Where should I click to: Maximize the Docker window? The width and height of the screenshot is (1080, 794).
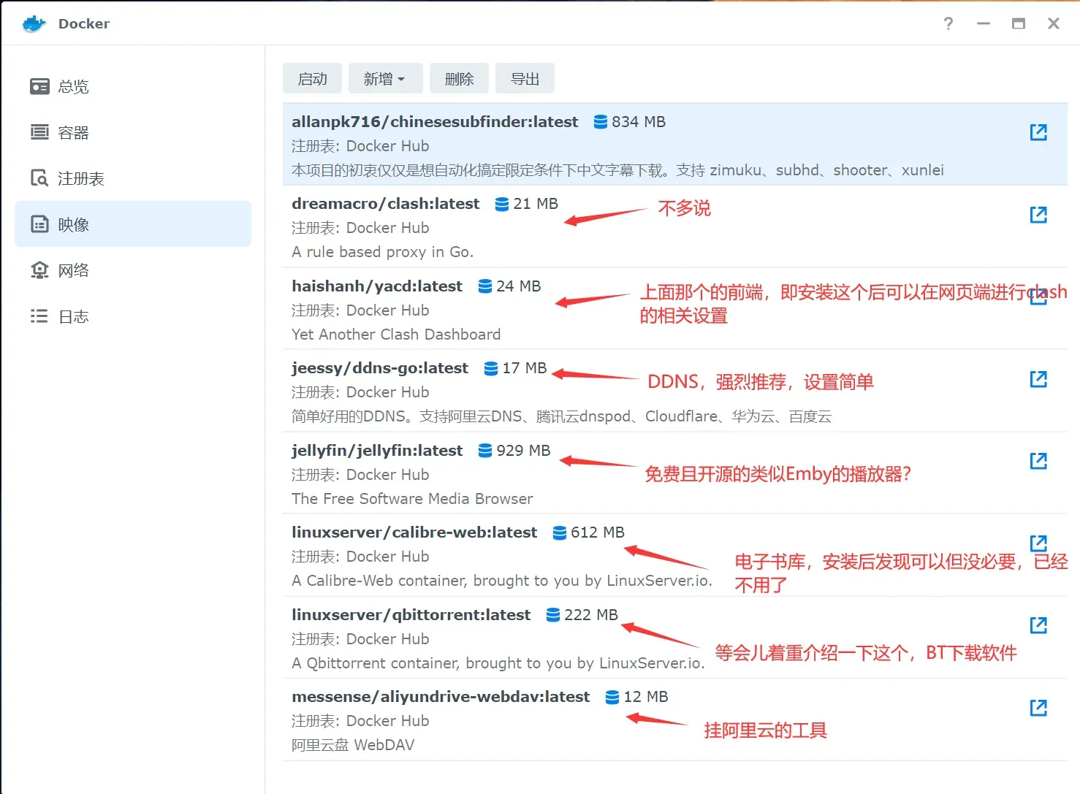(x=1019, y=23)
